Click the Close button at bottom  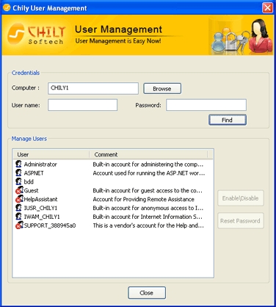click(147, 293)
